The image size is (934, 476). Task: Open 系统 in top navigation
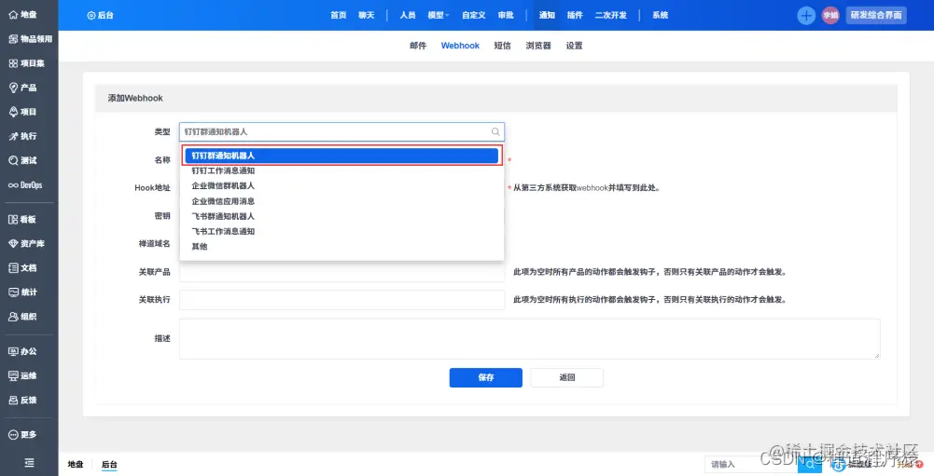click(x=660, y=15)
